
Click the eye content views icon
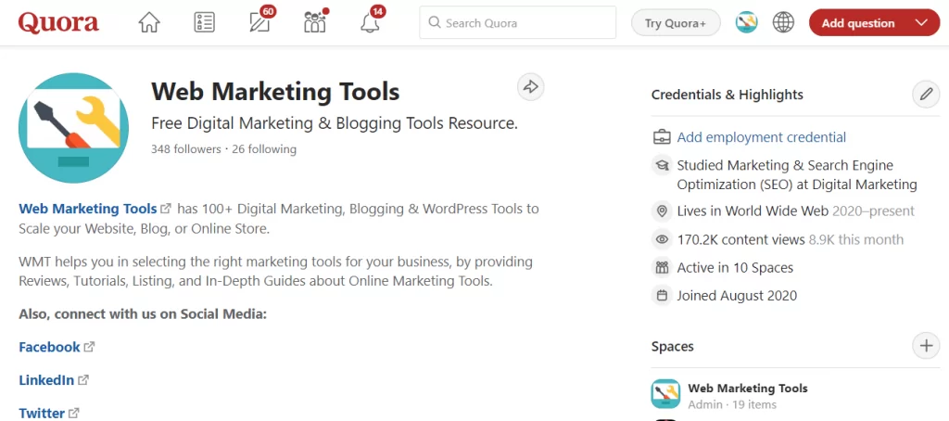pos(662,239)
